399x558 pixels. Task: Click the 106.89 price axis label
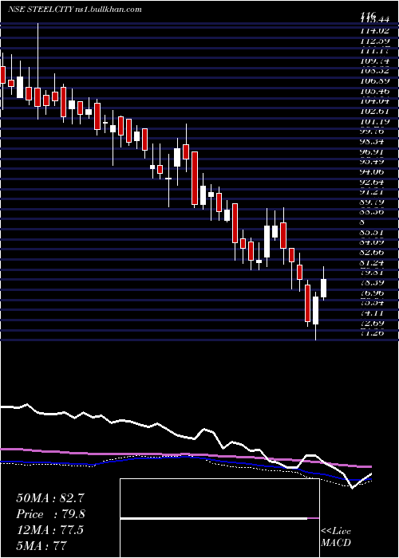(x=374, y=81)
